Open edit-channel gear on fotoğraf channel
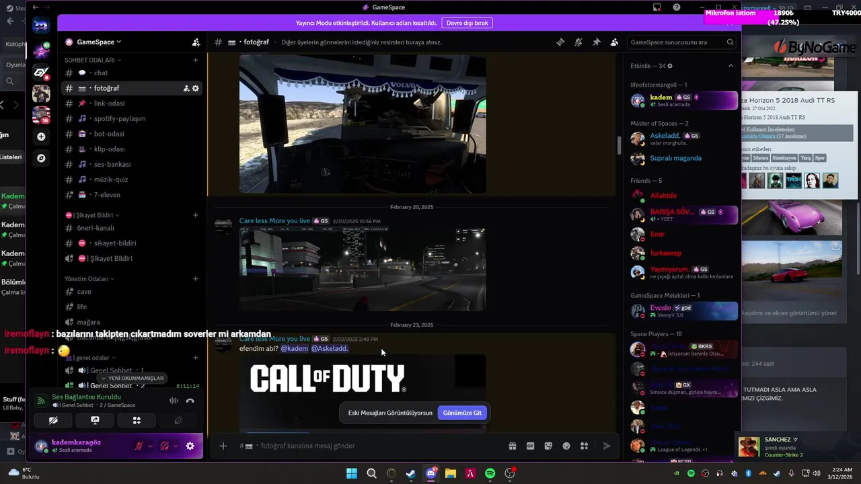This screenshot has height=484, width=861. pyautogui.click(x=196, y=88)
